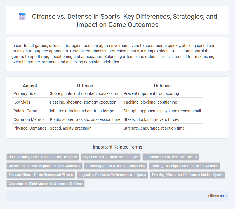
Task: Select the 'Physical Demands' row label
Action: point(30,128)
